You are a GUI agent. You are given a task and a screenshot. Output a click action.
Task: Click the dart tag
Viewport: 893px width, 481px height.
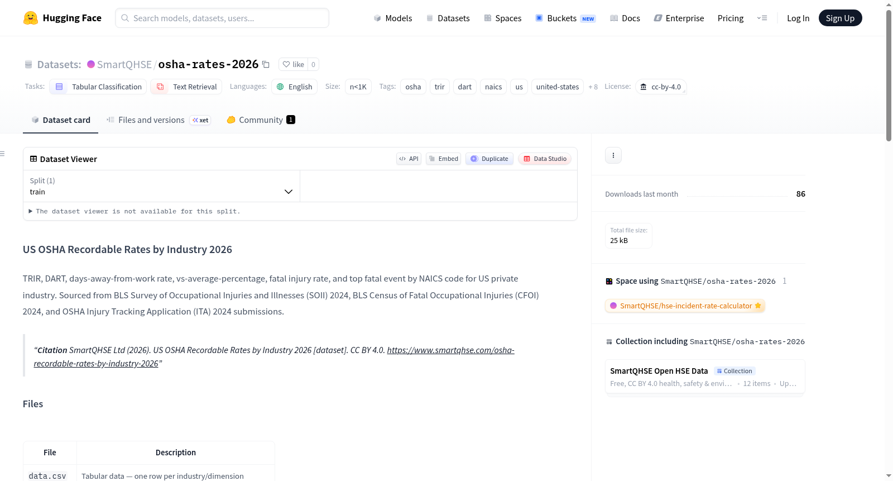point(465,87)
